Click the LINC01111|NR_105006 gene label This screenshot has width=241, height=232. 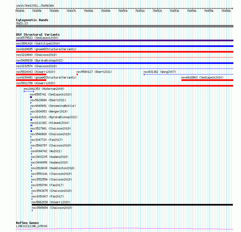32,226
